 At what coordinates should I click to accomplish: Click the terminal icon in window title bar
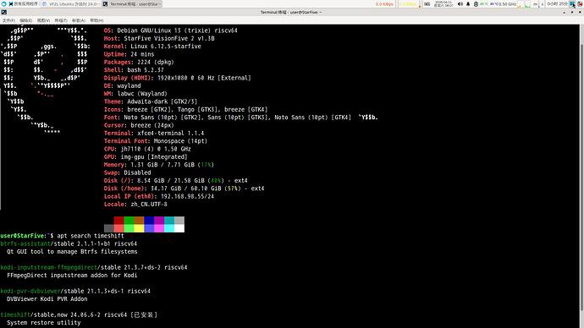[x=3, y=13]
